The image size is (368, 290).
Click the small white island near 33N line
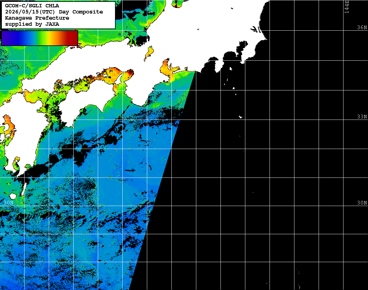pos(241,117)
